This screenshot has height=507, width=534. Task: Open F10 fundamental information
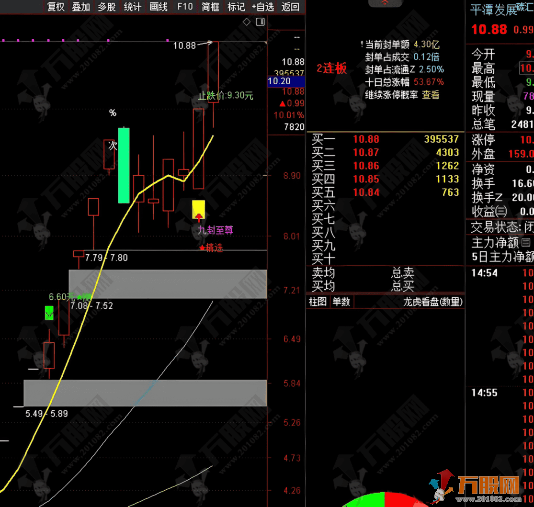coord(184,7)
